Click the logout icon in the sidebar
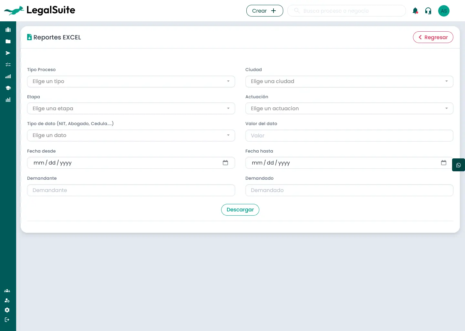465x331 pixels. (x=7, y=320)
